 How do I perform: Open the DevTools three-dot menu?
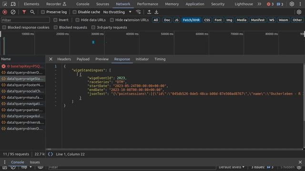[300, 4]
